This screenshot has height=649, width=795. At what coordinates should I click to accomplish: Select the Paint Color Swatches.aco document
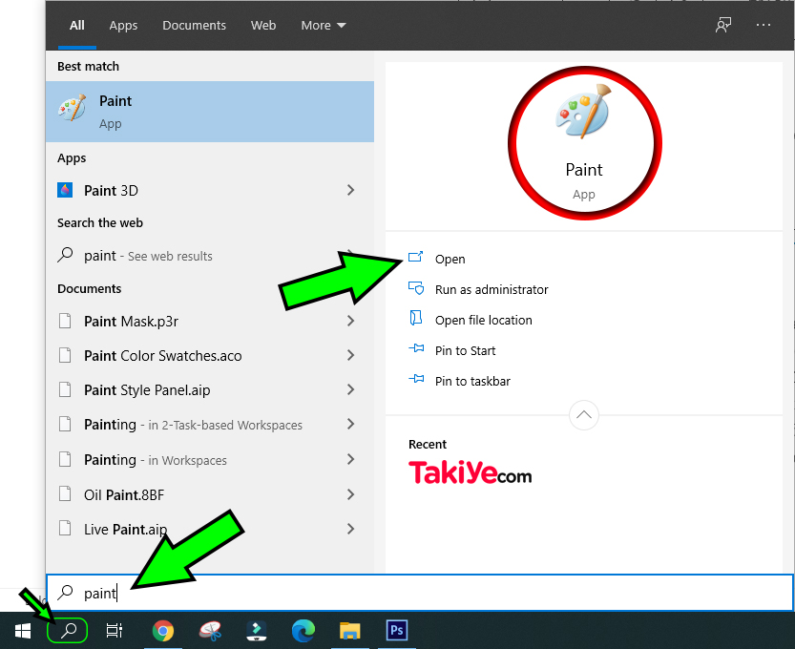tap(163, 356)
